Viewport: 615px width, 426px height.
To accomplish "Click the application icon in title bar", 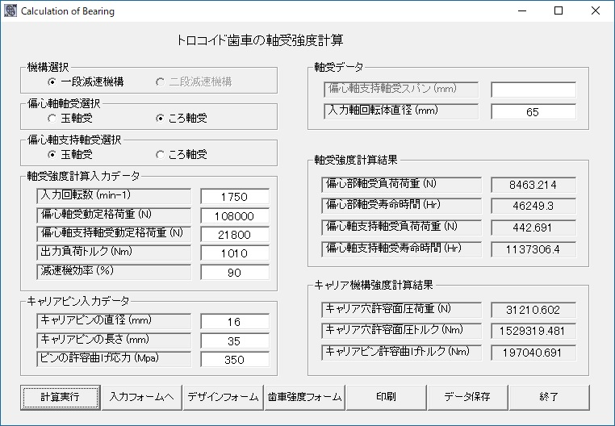I will point(10,11).
